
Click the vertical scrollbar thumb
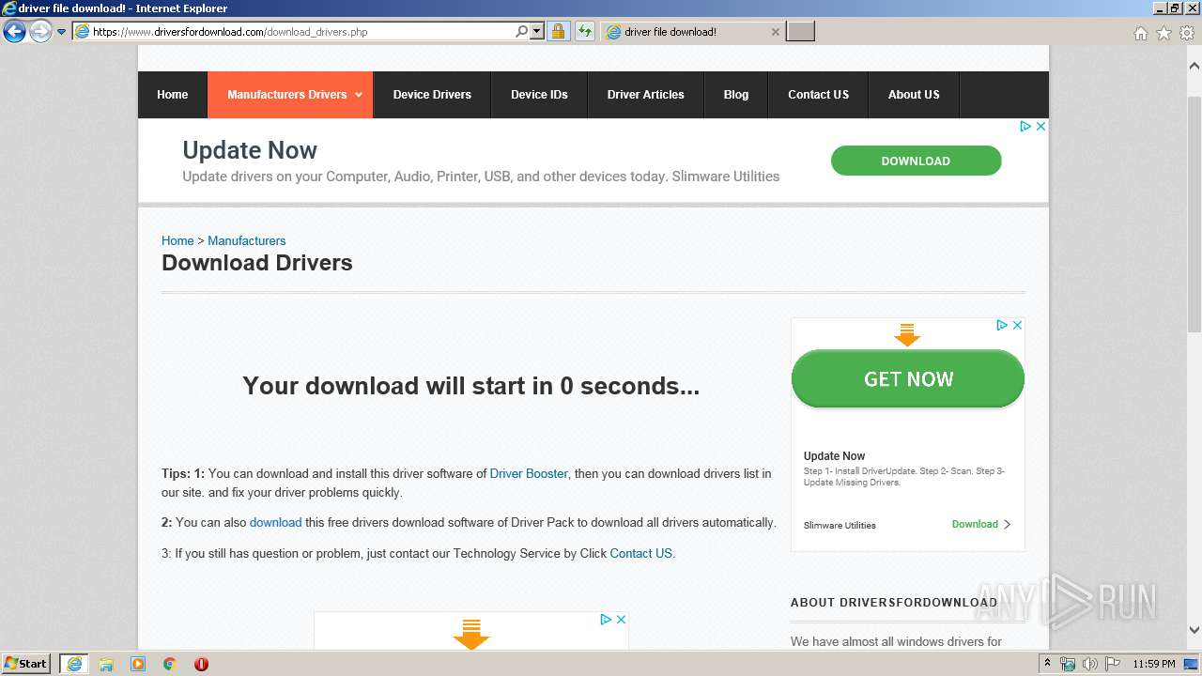tap(1194, 213)
